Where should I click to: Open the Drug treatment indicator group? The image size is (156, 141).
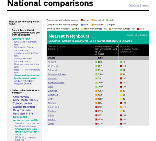click(22, 110)
